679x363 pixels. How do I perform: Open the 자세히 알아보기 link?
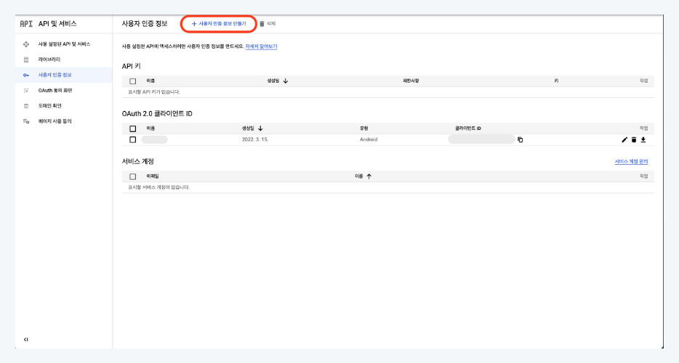(x=261, y=46)
